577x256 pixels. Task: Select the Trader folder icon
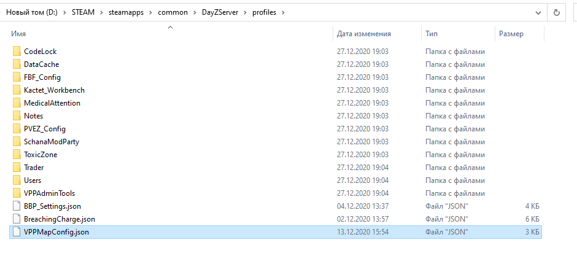(16, 168)
